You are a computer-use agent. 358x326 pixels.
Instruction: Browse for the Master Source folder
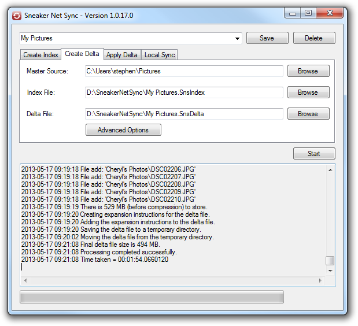tap(308, 71)
